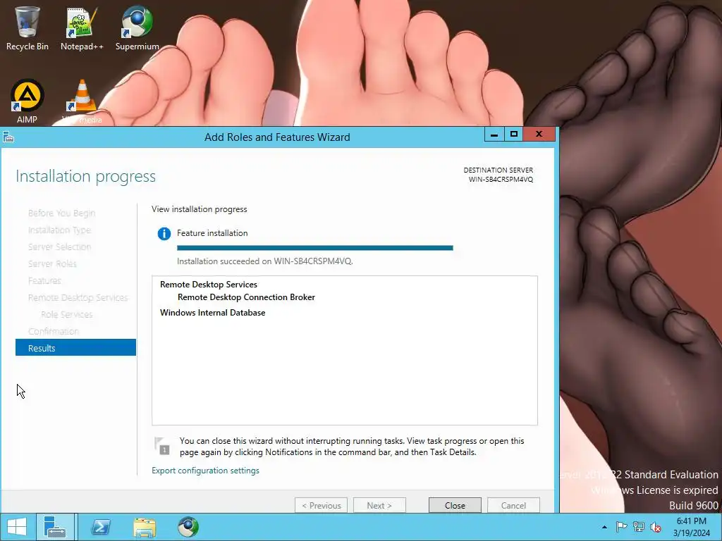Launch PowerShell from the taskbar
The height and width of the screenshot is (541, 722).
tap(101, 527)
